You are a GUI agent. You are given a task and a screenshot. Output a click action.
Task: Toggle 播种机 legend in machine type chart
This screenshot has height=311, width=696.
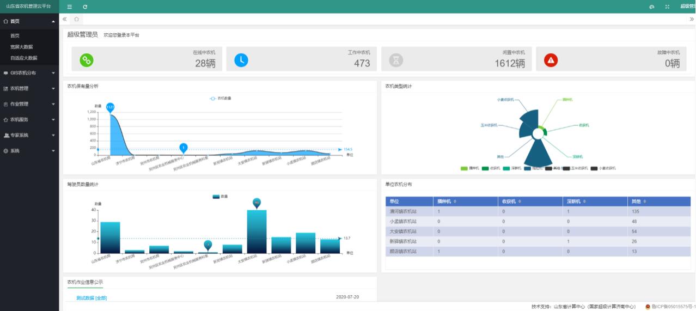pos(469,168)
